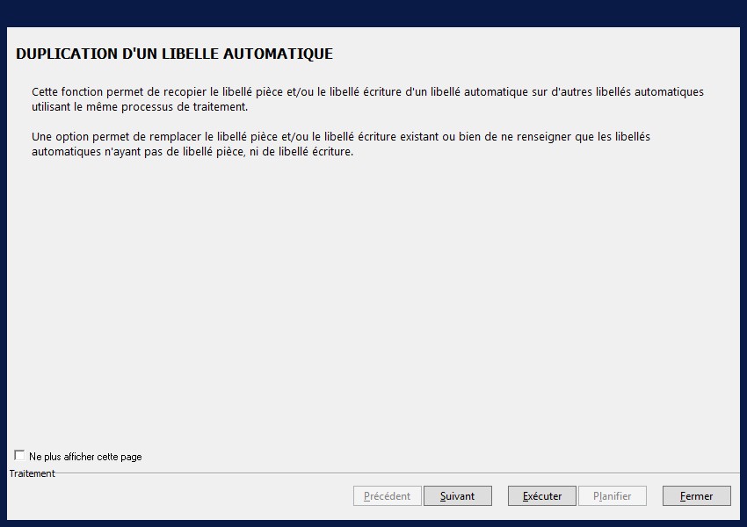Go to next step with Suivant

[457, 496]
